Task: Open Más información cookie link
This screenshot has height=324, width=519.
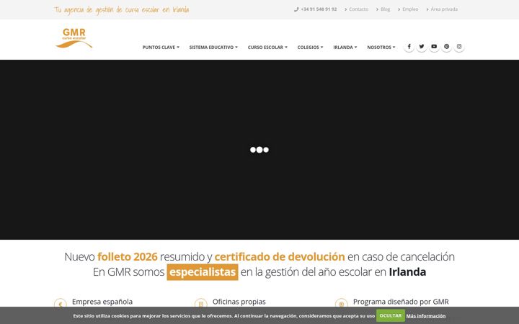Action: (426, 316)
